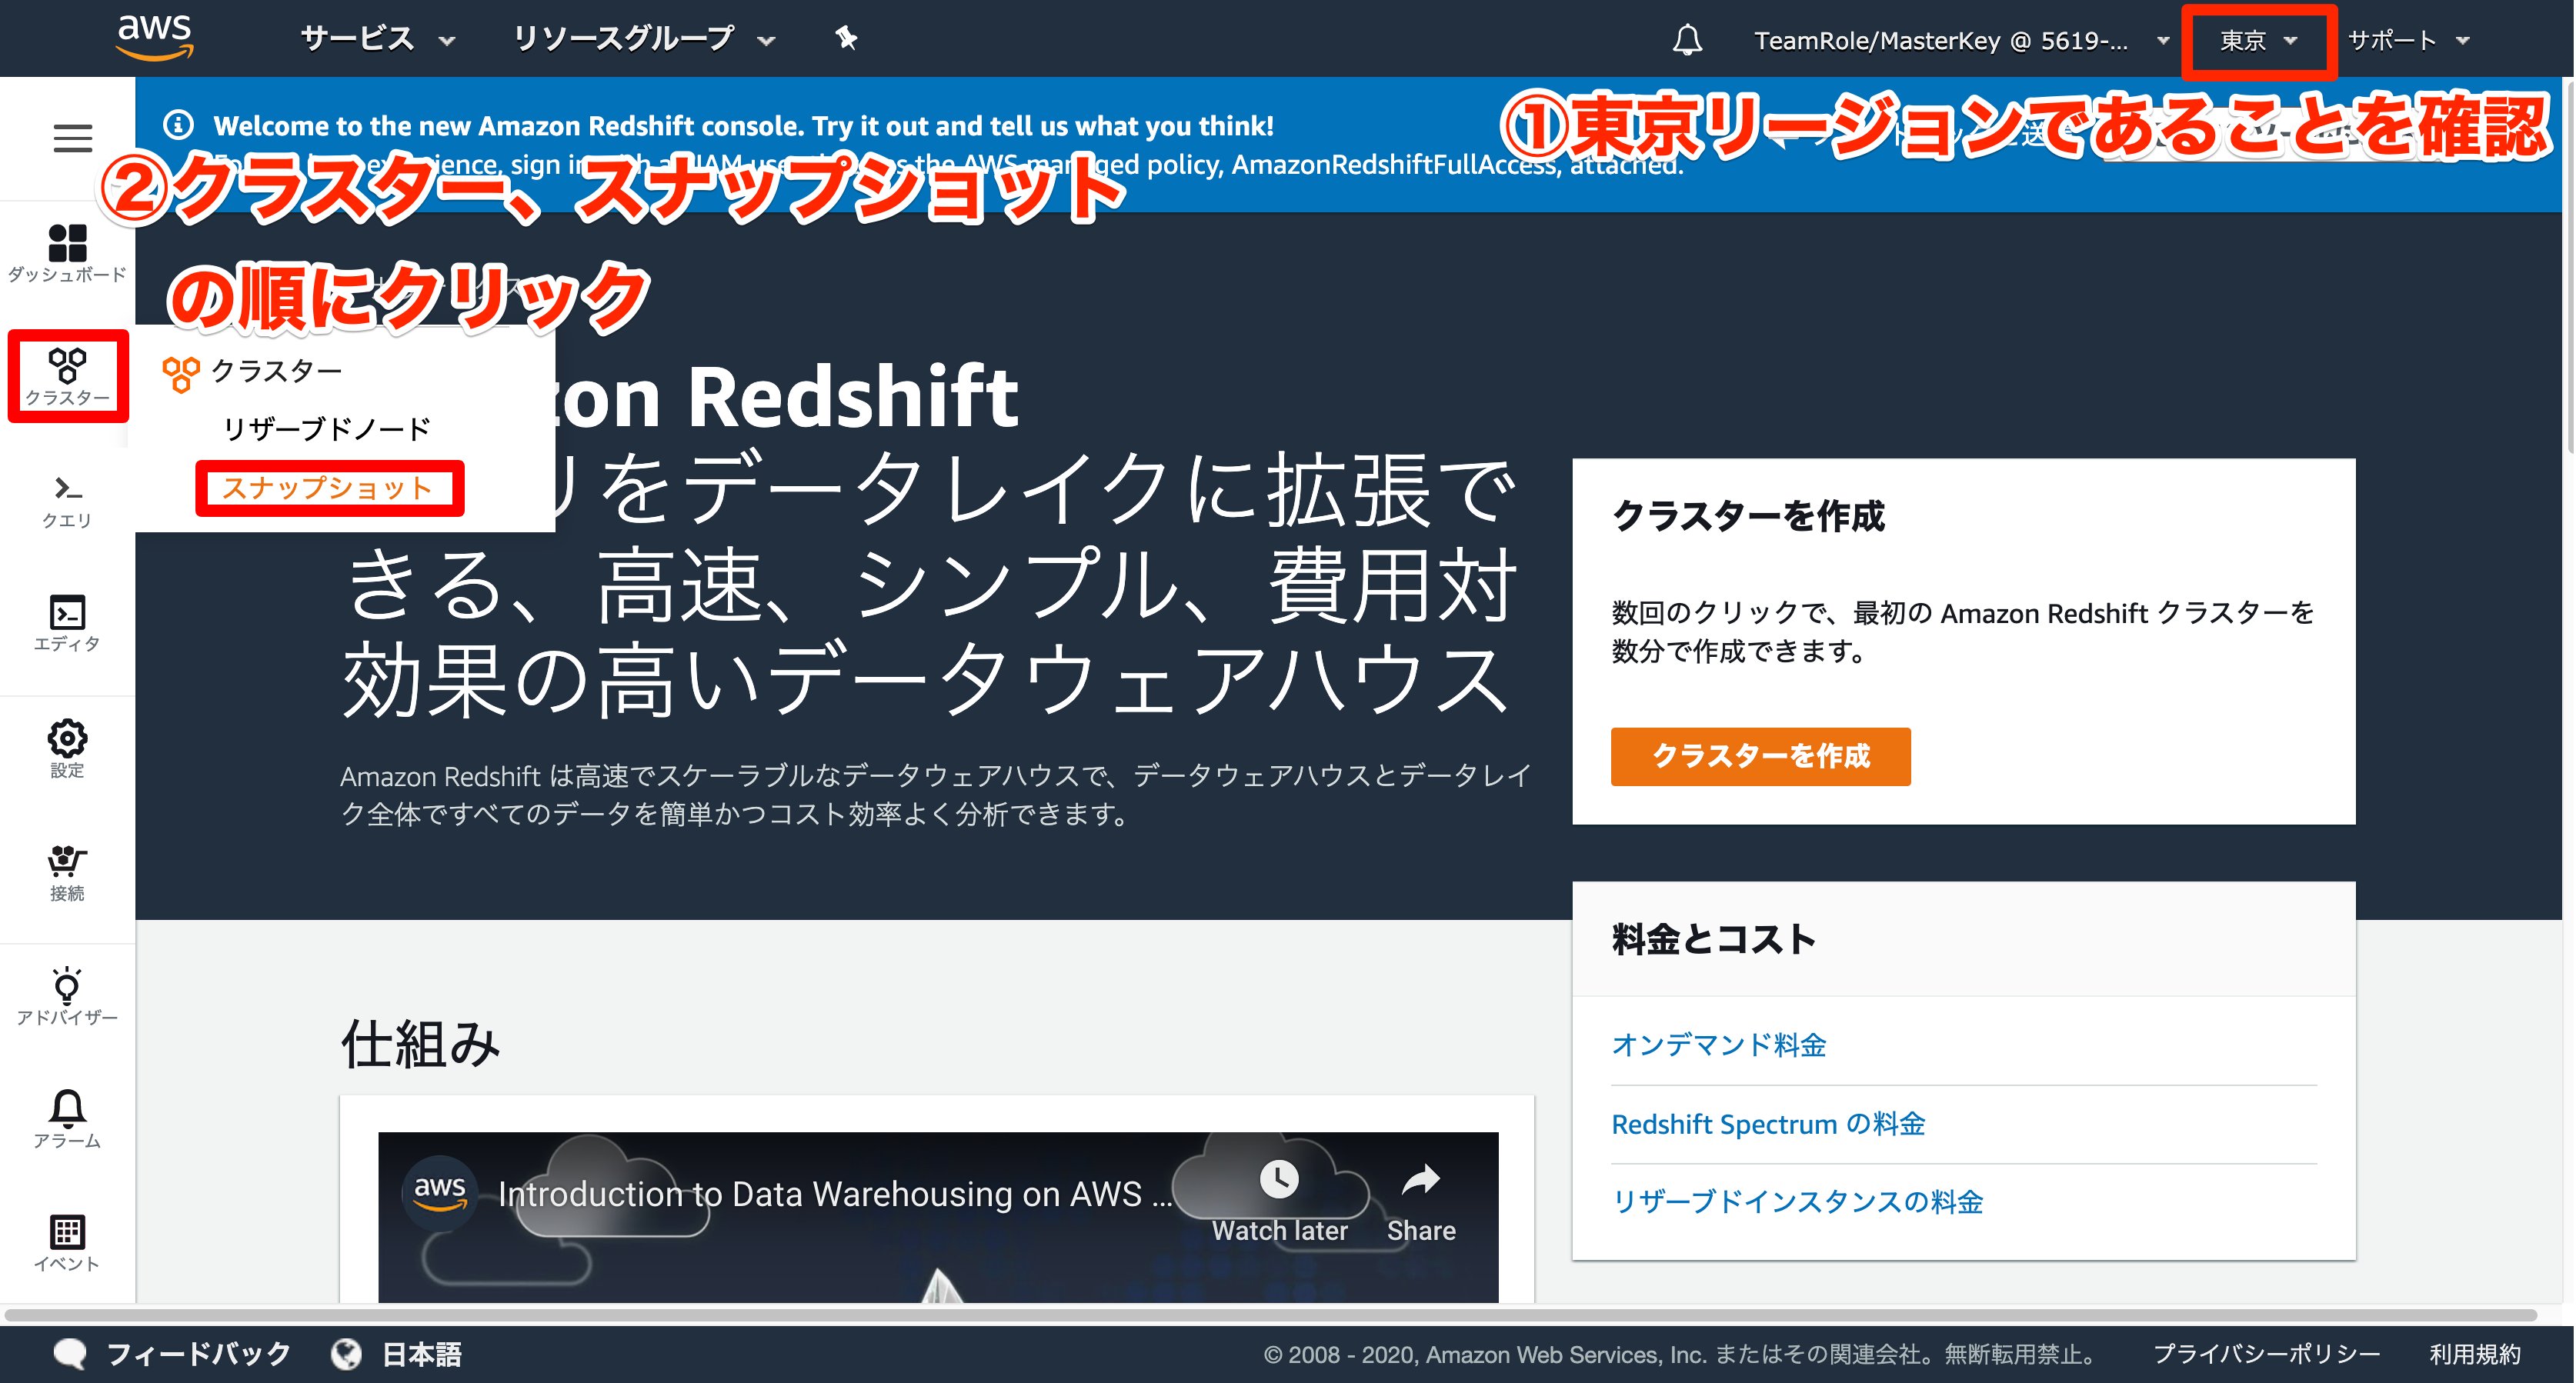
Task: Click the video title Introduction to Data Warehousing
Action: coord(834,1194)
